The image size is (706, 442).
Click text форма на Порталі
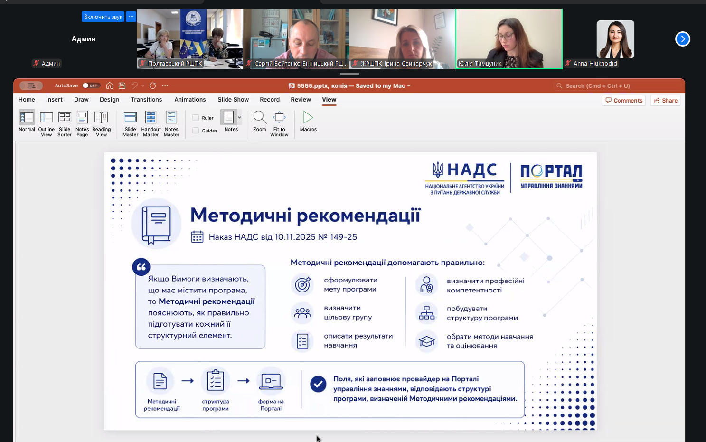point(271,405)
